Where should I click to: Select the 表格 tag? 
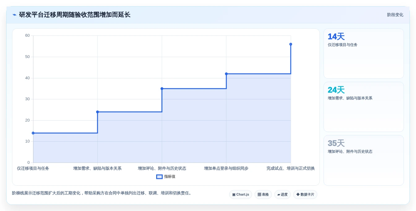(x=263, y=195)
